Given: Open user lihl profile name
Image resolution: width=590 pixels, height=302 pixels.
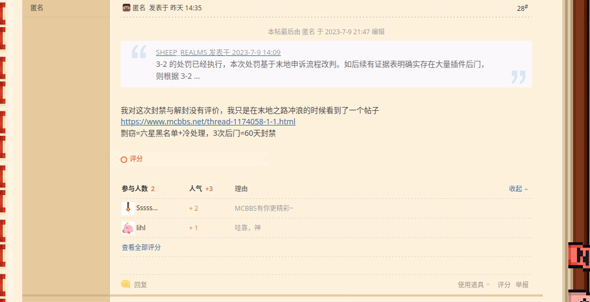Looking at the screenshot, I should point(141,228).
